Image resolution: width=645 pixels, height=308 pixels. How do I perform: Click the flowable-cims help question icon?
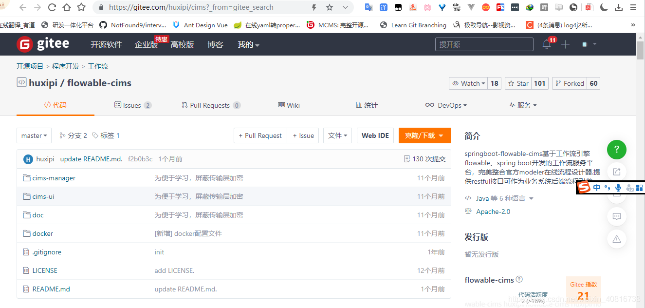pyautogui.click(x=519, y=280)
